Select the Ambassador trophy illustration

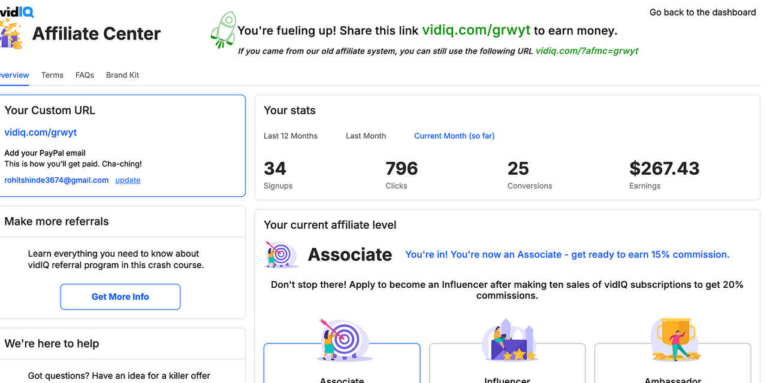click(x=676, y=339)
